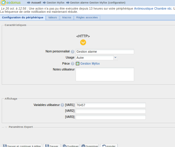Click the Supprimer button
The width and height of the screenshot is (175, 147).
[90, 146]
